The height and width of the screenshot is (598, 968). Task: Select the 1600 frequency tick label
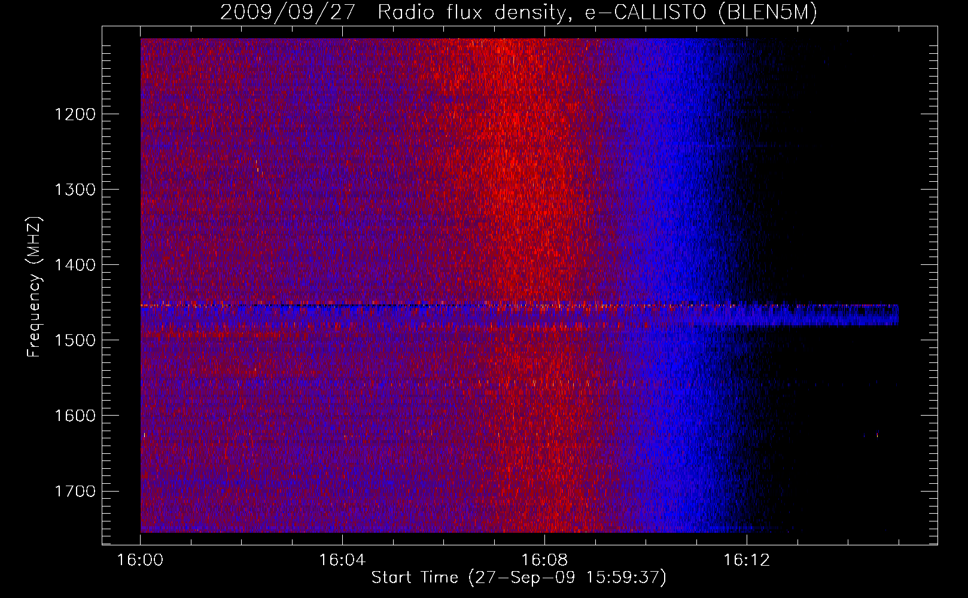[75, 416]
